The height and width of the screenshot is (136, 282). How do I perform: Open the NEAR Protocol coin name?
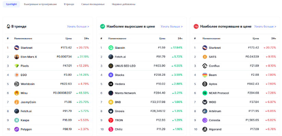coord(219,93)
